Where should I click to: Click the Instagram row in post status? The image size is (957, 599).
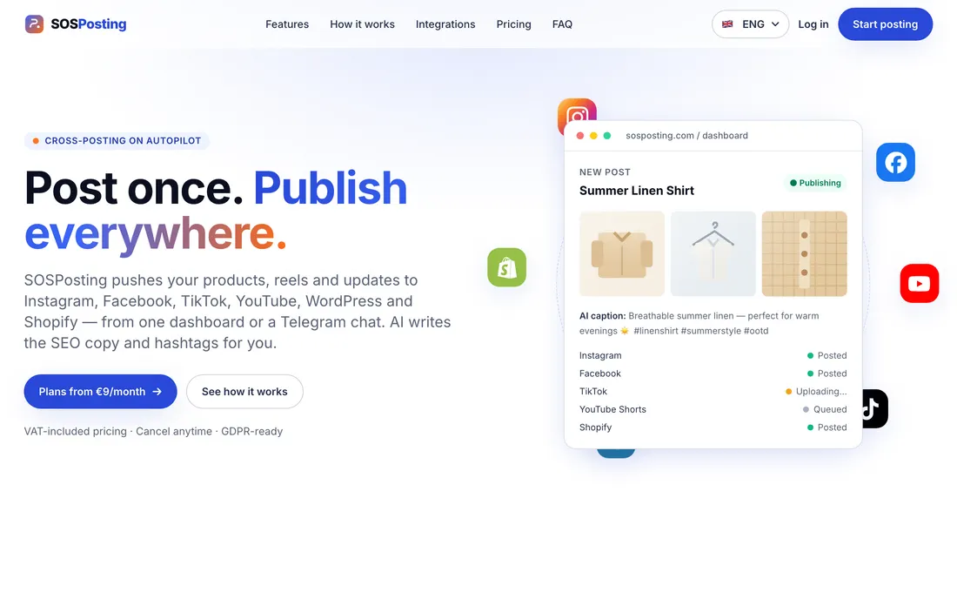(x=713, y=355)
